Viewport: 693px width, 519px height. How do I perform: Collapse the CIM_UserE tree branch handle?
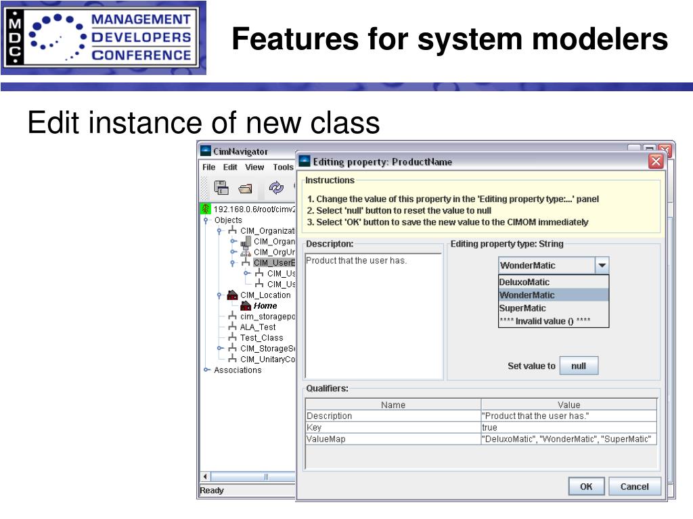pos(233,263)
